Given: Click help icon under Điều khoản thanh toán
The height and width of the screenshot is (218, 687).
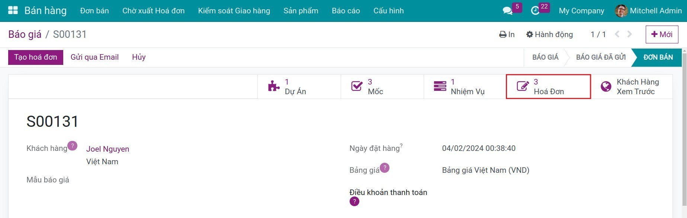Looking at the screenshot, I should tap(354, 201).
